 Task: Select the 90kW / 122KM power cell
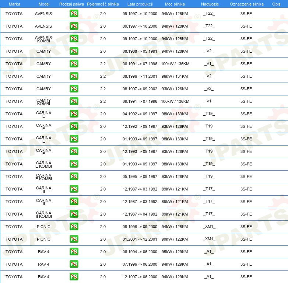click(x=175, y=239)
